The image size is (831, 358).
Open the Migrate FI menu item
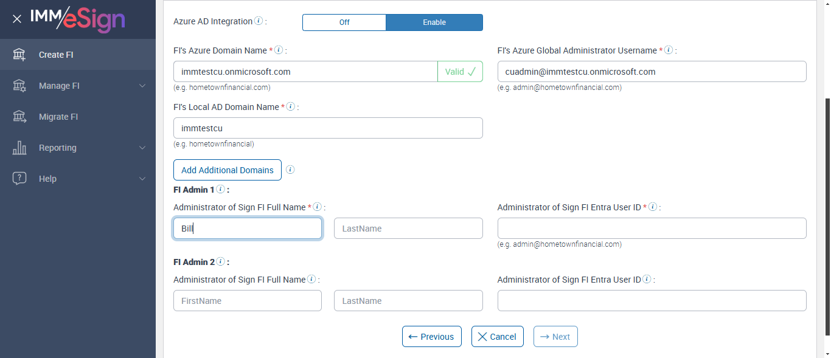click(58, 117)
